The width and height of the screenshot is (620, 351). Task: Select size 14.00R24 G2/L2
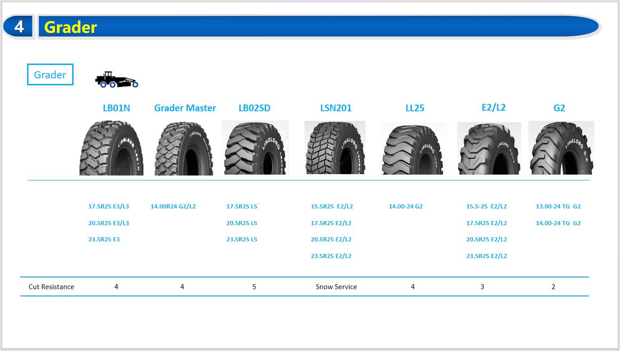click(173, 206)
